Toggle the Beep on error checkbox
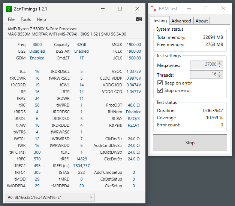 (x=160, y=83)
